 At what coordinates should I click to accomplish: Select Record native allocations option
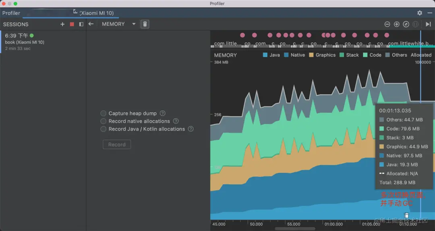[x=104, y=121]
